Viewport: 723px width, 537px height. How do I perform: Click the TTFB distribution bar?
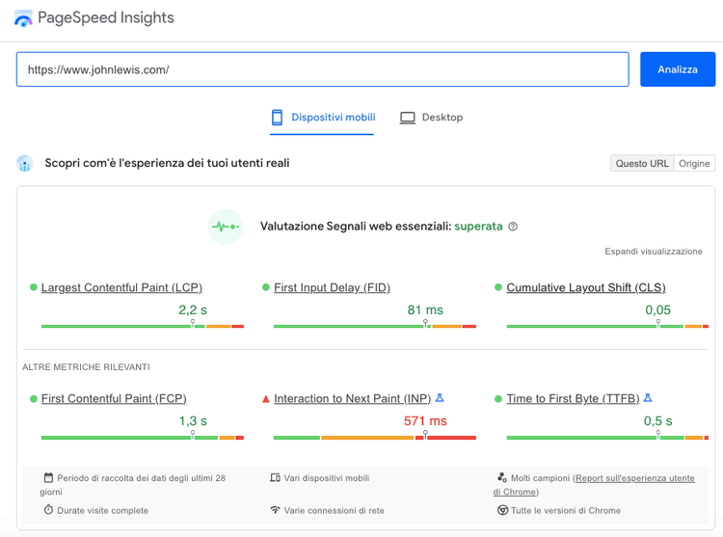point(607,438)
